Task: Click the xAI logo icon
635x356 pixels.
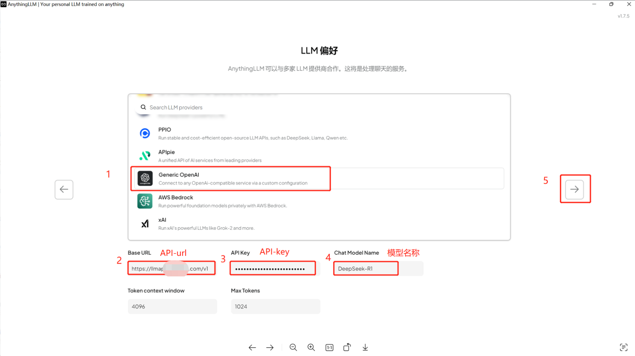Action: (x=145, y=223)
